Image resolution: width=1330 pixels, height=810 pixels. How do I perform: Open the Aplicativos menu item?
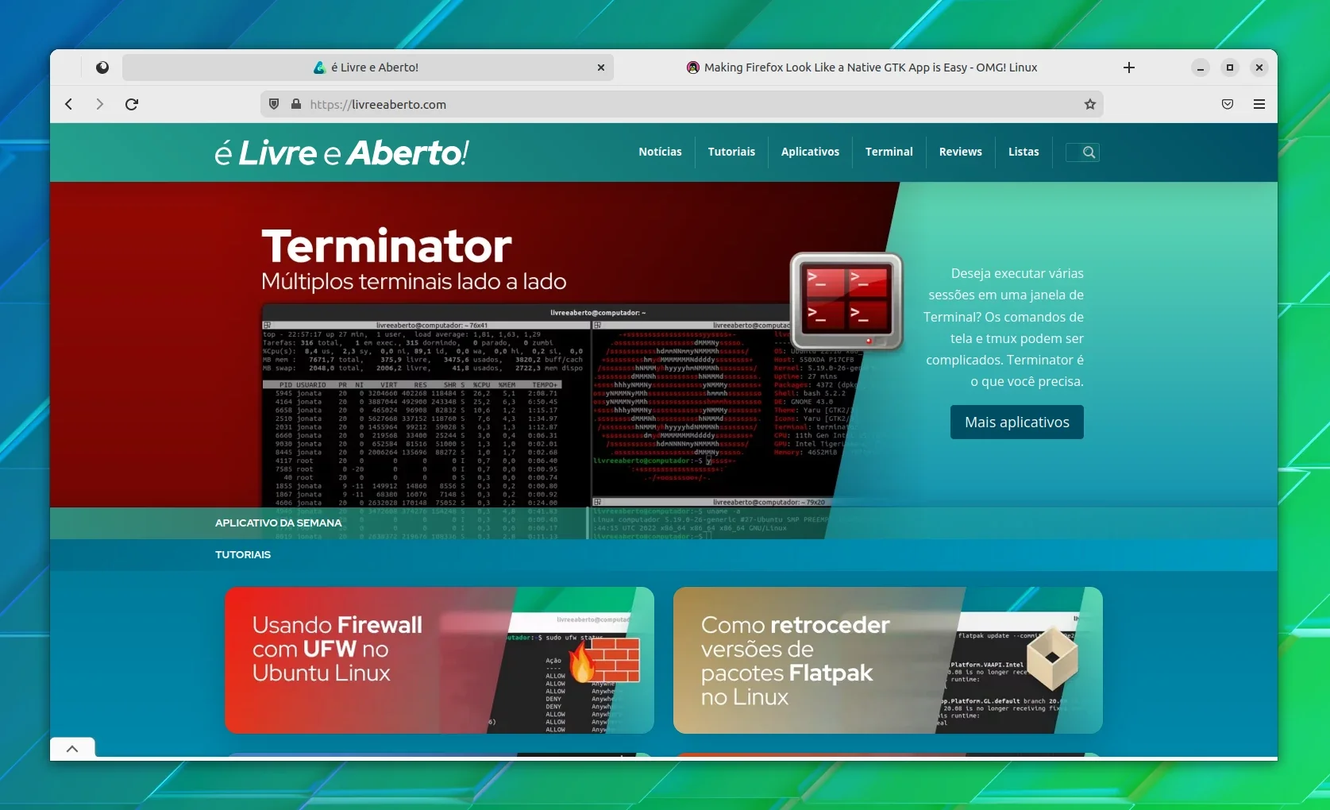click(810, 152)
